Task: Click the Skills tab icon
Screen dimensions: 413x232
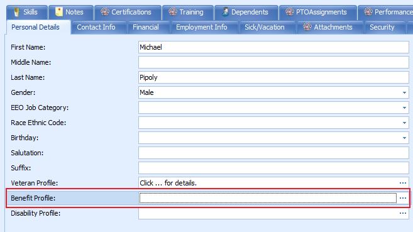Action: pyautogui.click(x=16, y=12)
